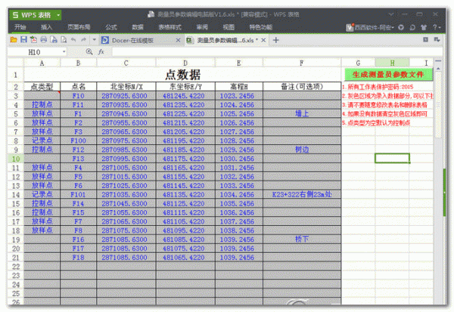This screenshot has height=312, width=454.
Task: Expand the quick access toolbar dropdown arrow
Action: [x=94, y=40]
